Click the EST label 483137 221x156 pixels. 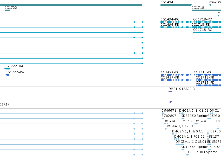click(213, 137)
